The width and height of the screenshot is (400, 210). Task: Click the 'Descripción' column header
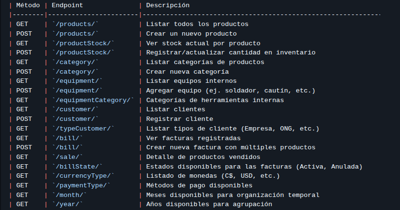coord(168,5)
